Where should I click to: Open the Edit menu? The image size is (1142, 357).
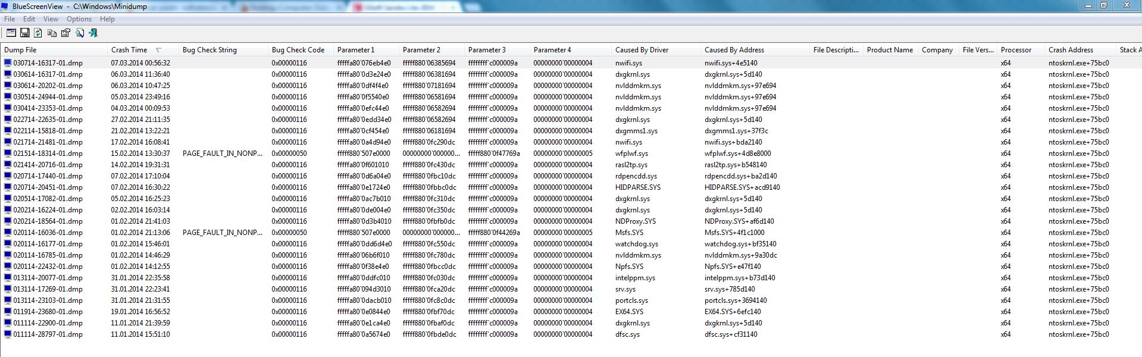pos(29,19)
